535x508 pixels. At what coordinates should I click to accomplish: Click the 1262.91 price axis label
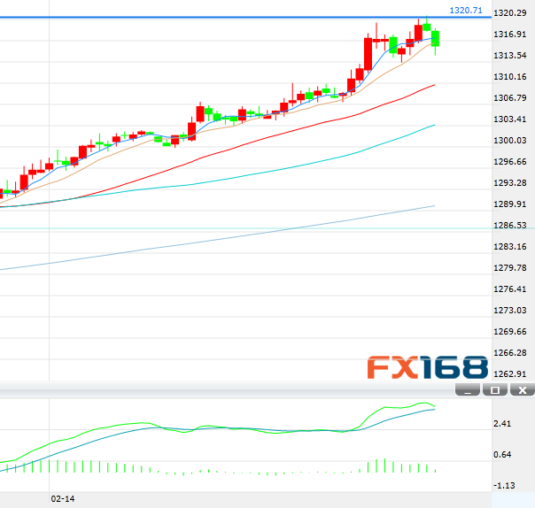[511, 374]
